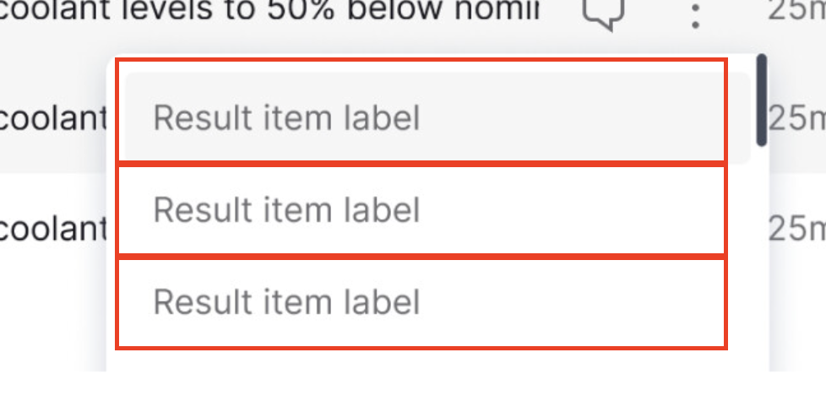Image resolution: width=826 pixels, height=412 pixels.
Task: Open comments via the speech bubble icon
Action: [x=604, y=12]
